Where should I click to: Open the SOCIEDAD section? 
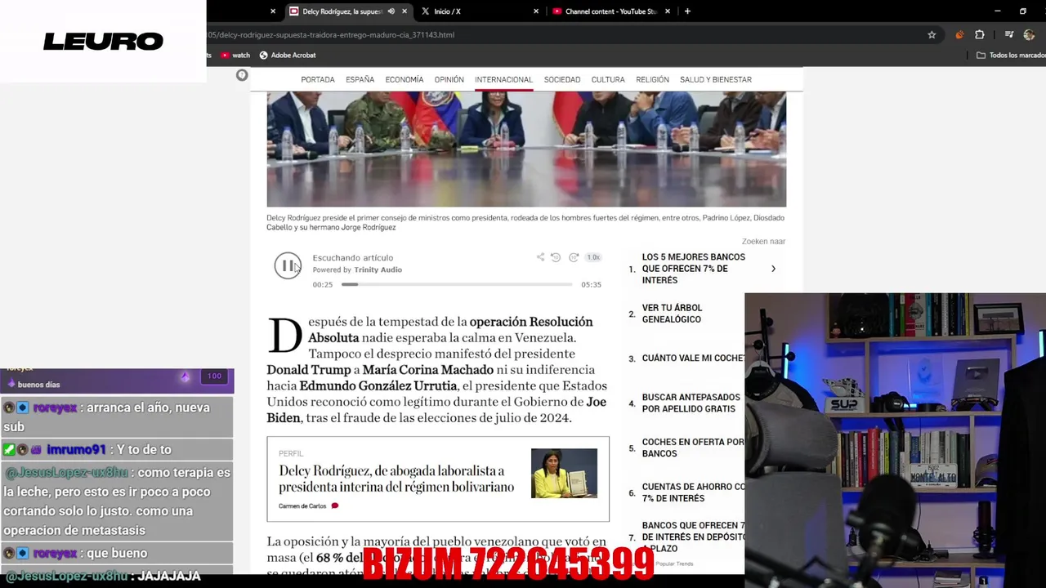[562, 79]
